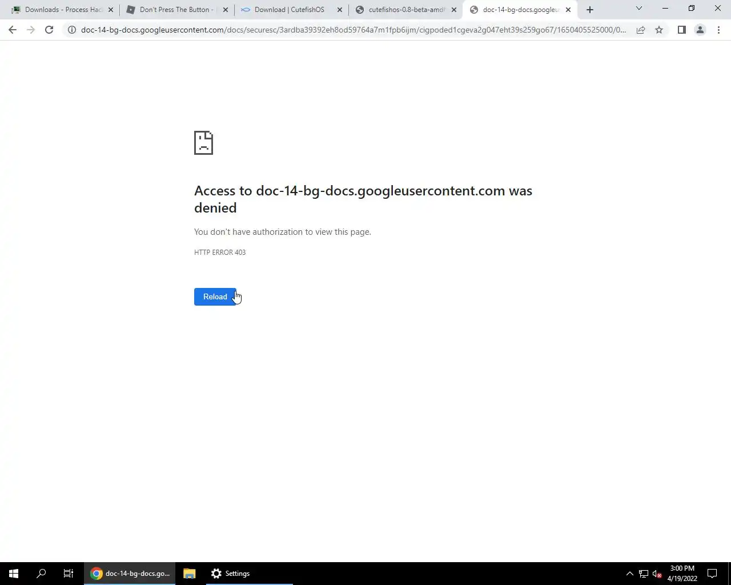Open the Settings taskbar app

[x=248, y=574]
